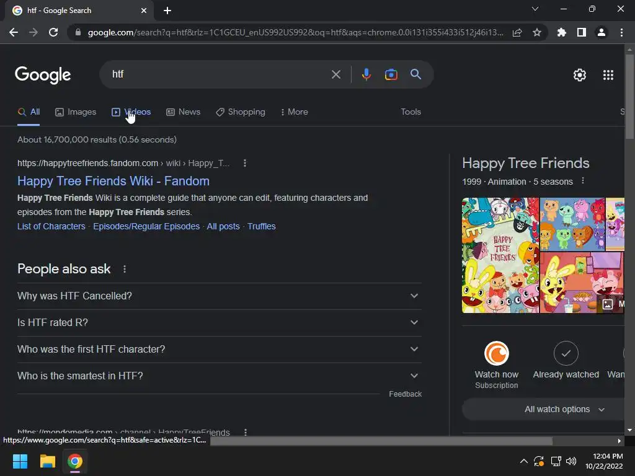Open the Happy Tree Friends Wiki - Fandom link
Viewport: 635px width, 476px height.
(113, 181)
